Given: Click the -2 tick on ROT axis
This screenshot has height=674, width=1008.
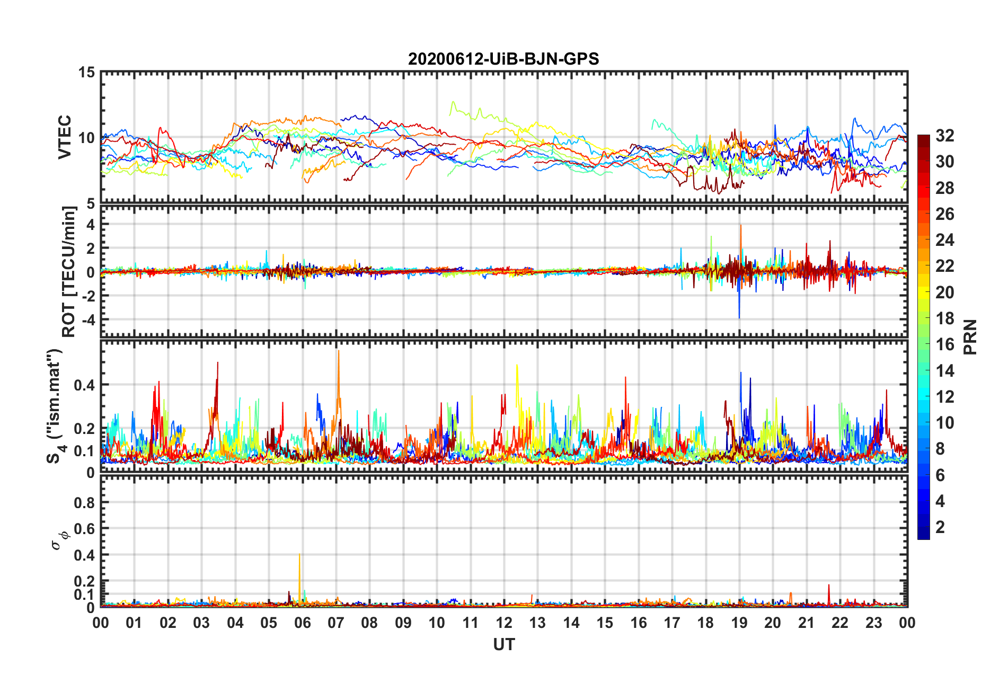Looking at the screenshot, I should [89, 296].
